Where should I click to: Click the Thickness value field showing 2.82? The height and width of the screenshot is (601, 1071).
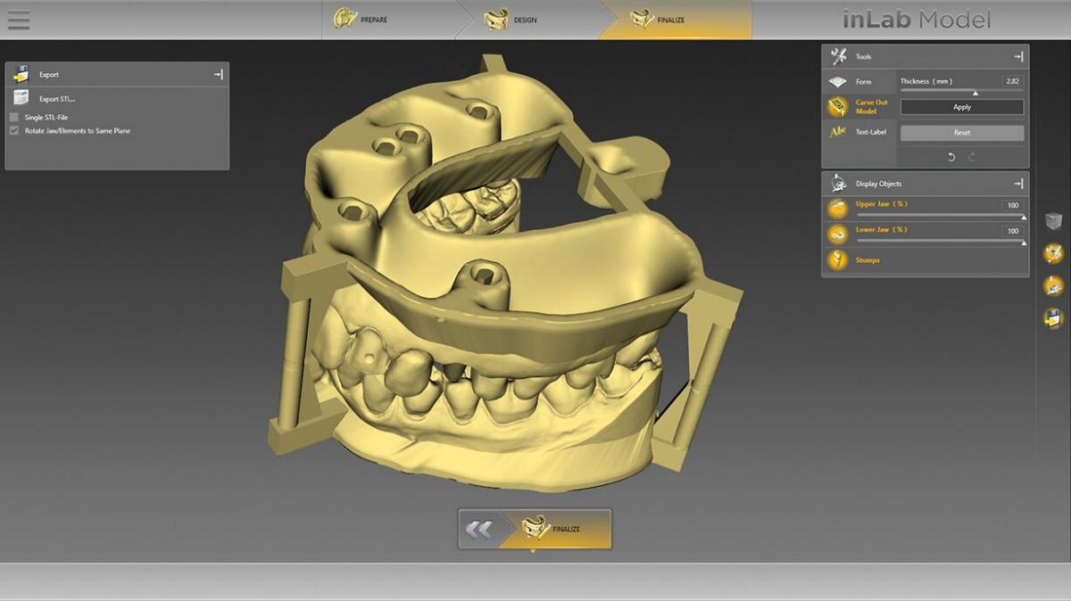pyautogui.click(x=1012, y=81)
